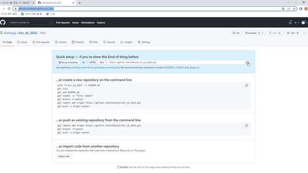The width and height of the screenshot is (308, 173).
Task: Choose HTTPS clone protocol
Action: (x=92, y=62)
